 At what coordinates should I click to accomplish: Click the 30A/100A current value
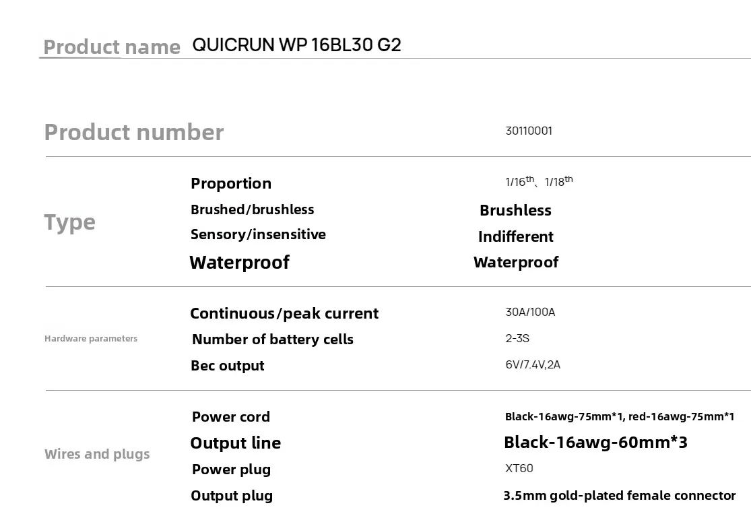coord(530,312)
